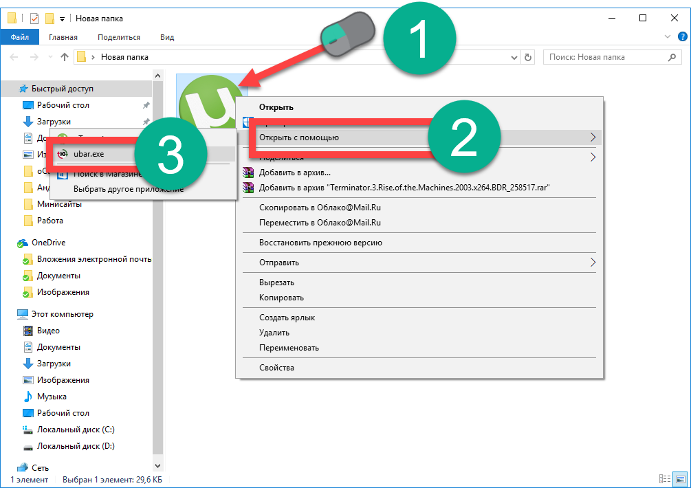Choose Открыть in the context menu

(276, 107)
